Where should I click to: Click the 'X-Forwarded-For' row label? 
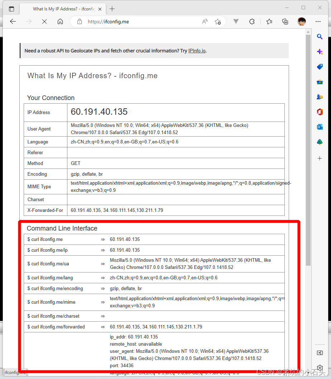click(x=45, y=210)
